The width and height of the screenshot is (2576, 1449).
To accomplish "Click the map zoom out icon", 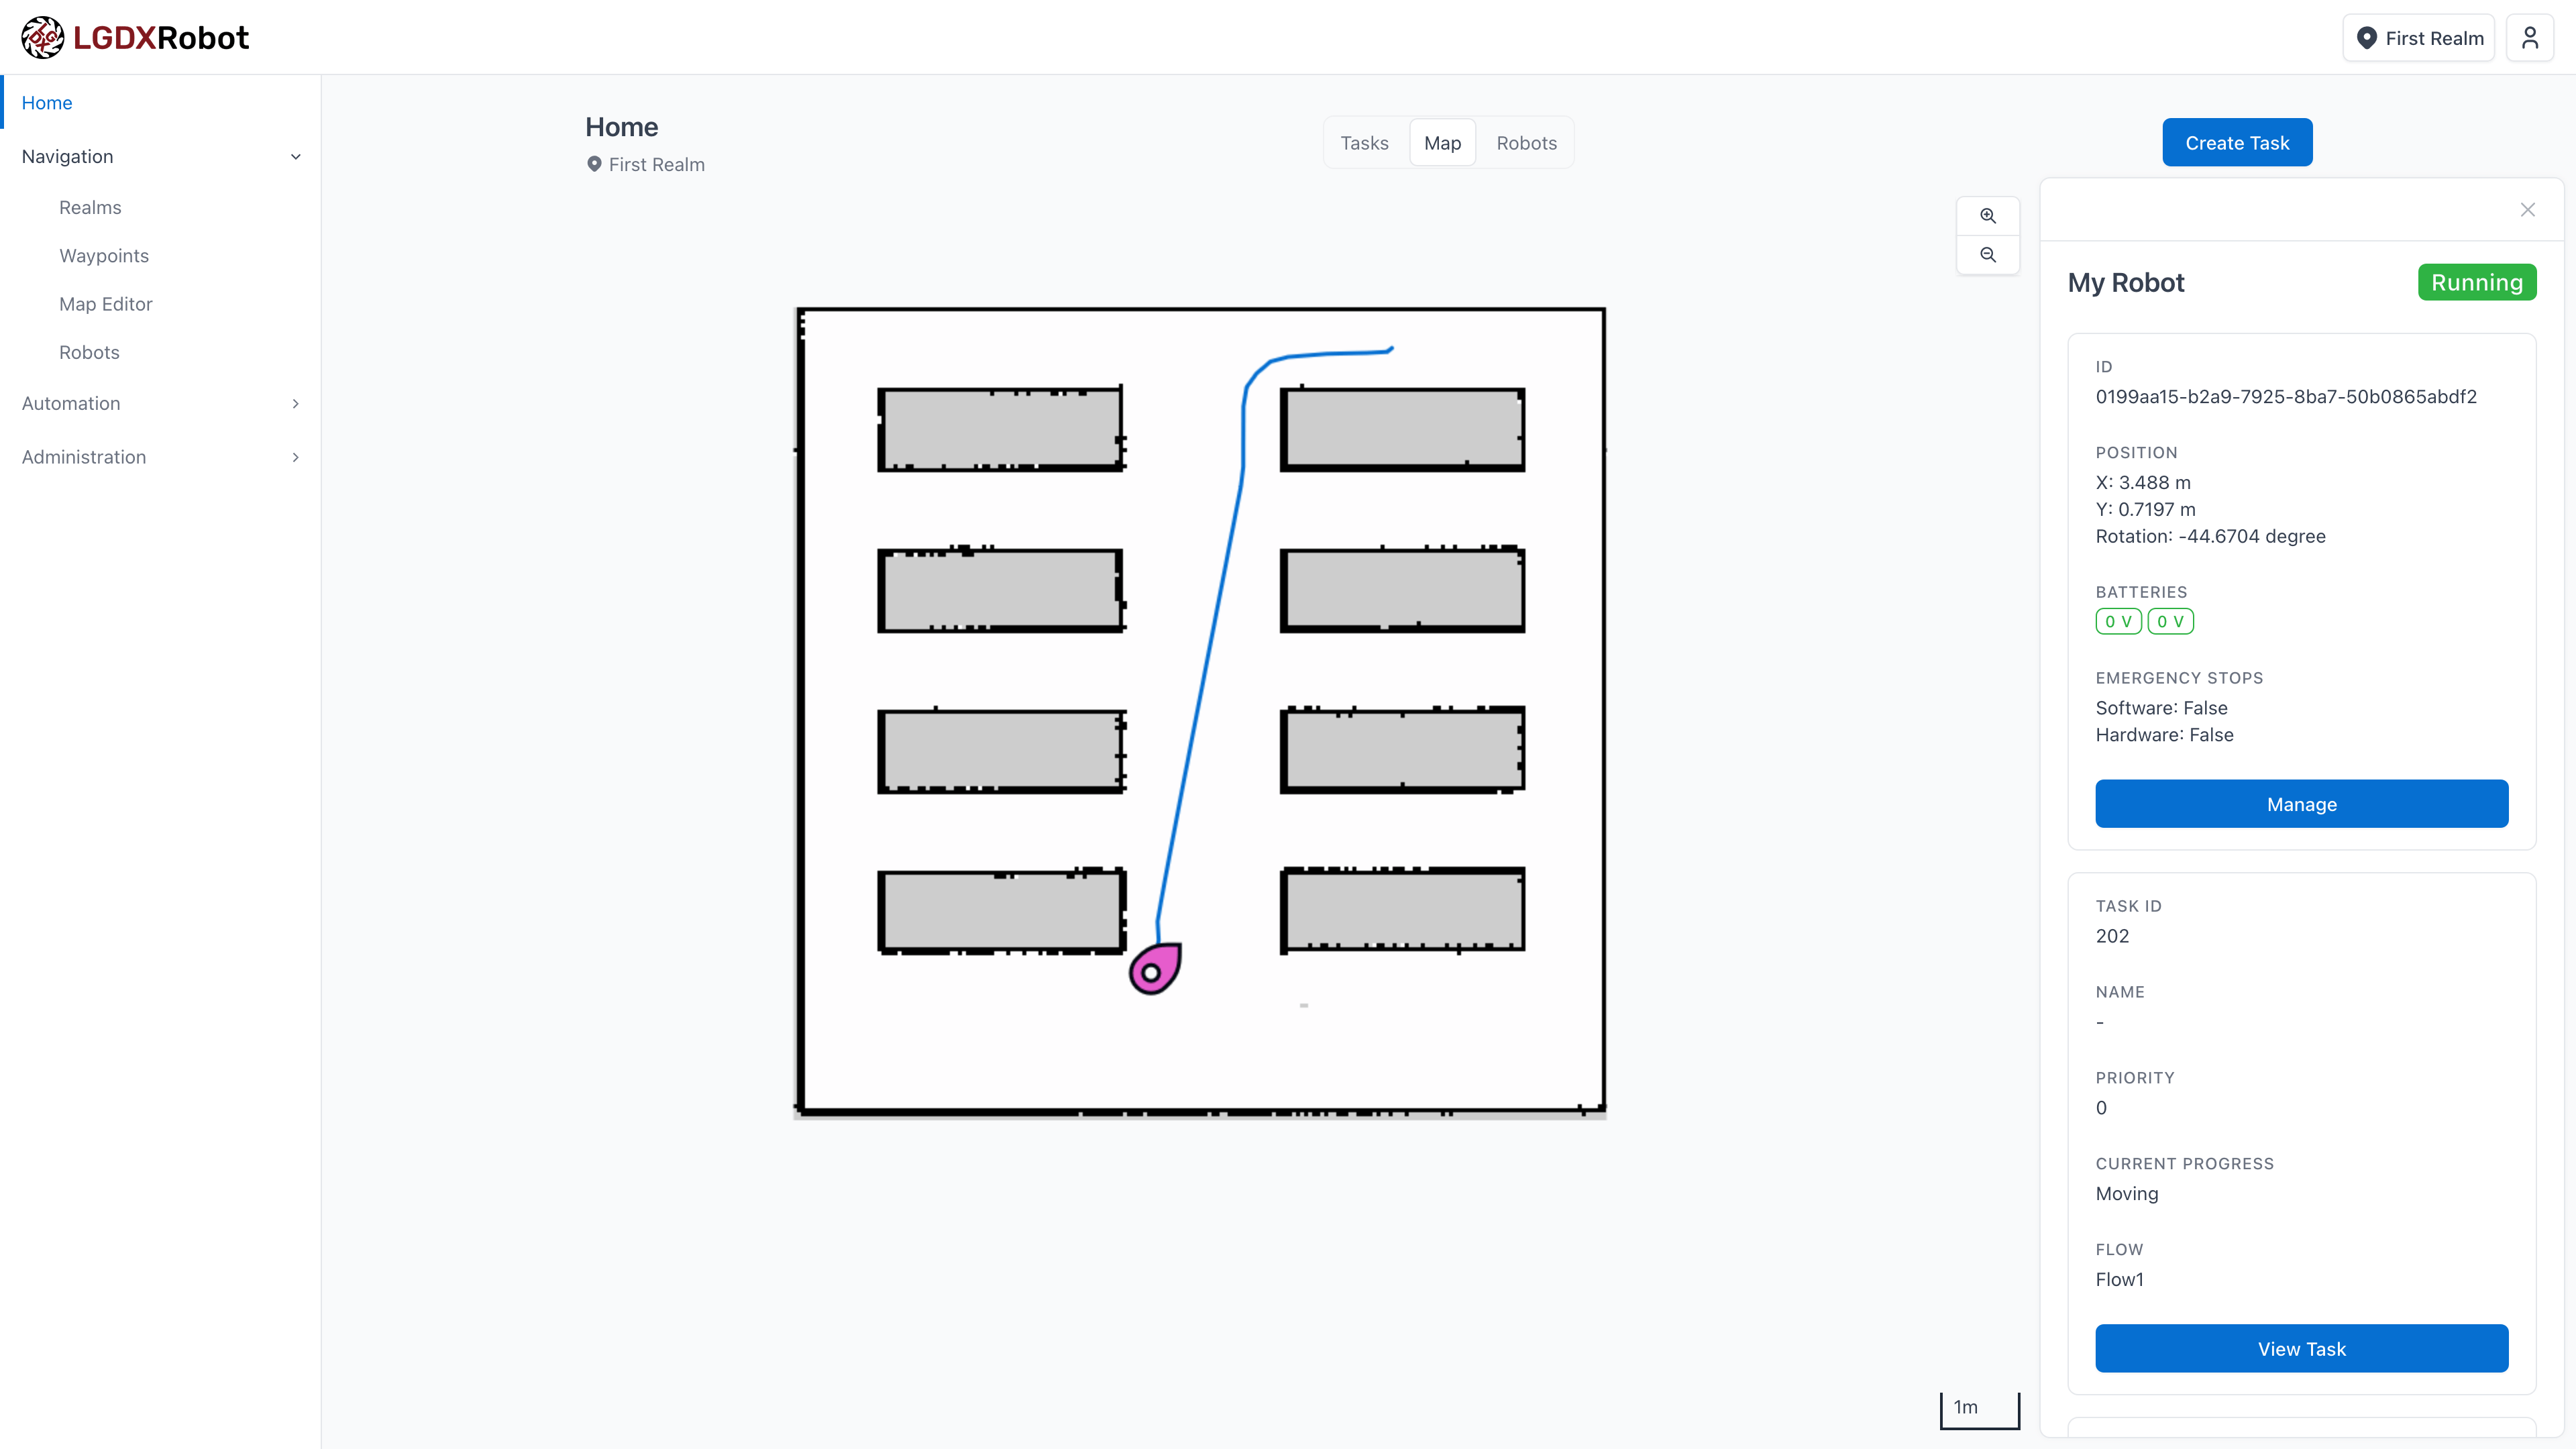I will click(1988, 255).
